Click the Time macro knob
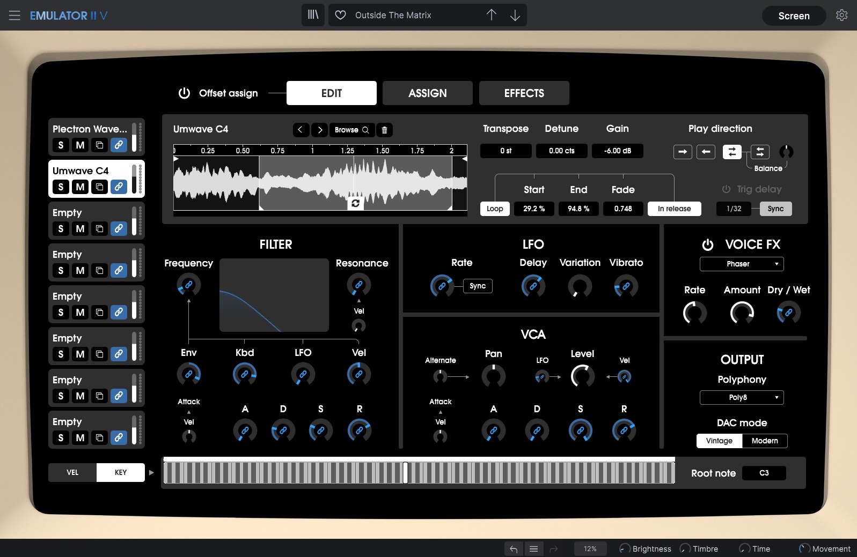This screenshot has width=857, height=557. 745,548
